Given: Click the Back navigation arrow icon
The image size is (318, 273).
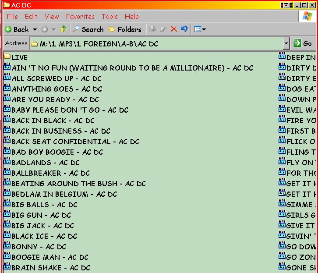Looking at the screenshot, I should pos(8,29).
